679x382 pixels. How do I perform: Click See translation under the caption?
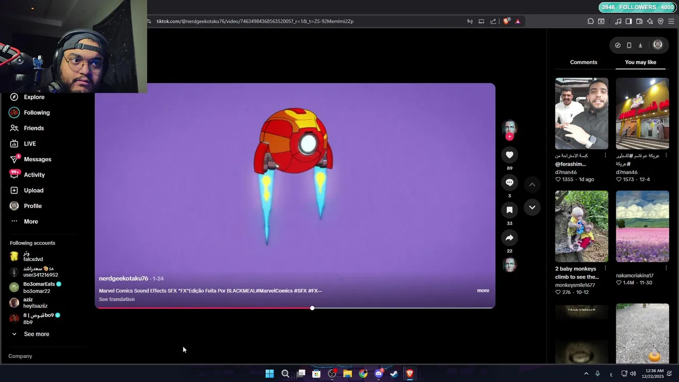pos(117,299)
